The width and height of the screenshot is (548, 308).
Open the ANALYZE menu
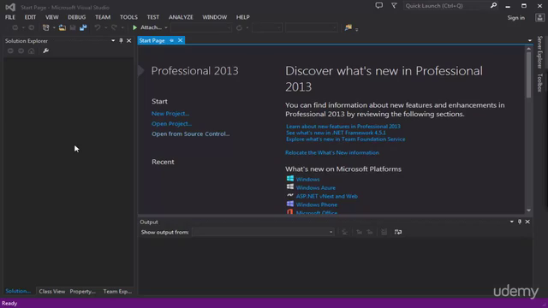[x=181, y=17]
